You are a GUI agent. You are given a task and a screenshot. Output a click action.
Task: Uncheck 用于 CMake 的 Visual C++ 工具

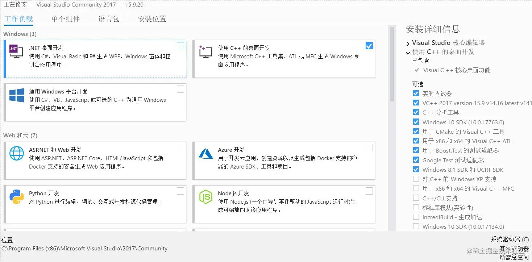coord(416,131)
